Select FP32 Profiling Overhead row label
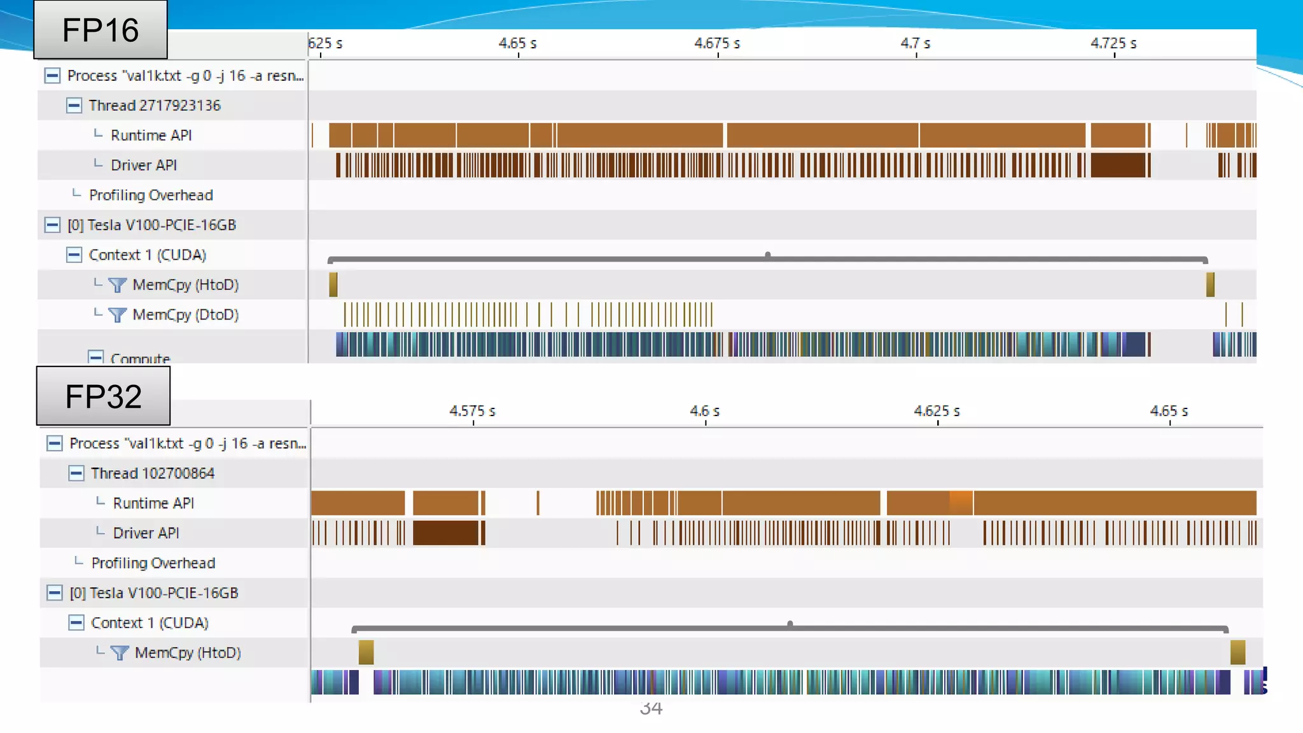 (153, 563)
